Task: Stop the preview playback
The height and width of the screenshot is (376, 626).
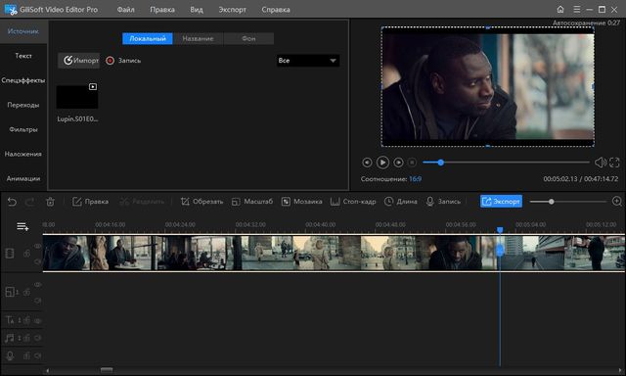Action: point(413,163)
